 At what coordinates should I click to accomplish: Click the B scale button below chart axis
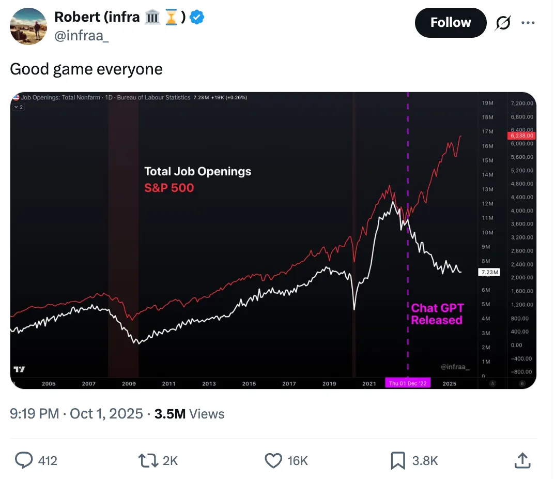click(521, 384)
